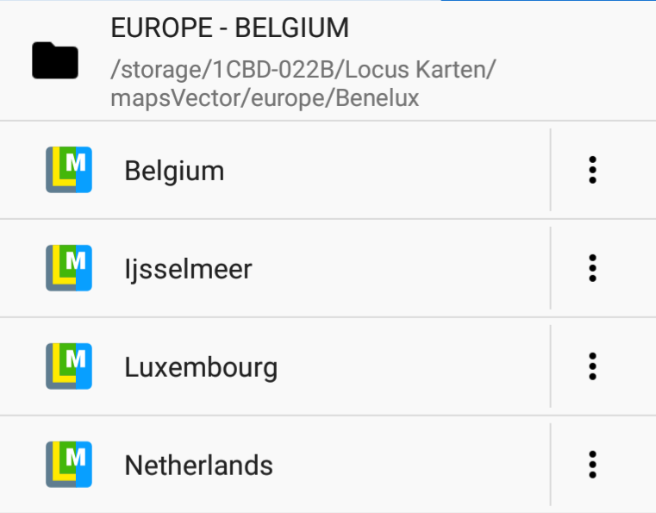This screenshot has width=656, height=513.
Task: Show more options for Netherlands map
Action: coord(592,465)
